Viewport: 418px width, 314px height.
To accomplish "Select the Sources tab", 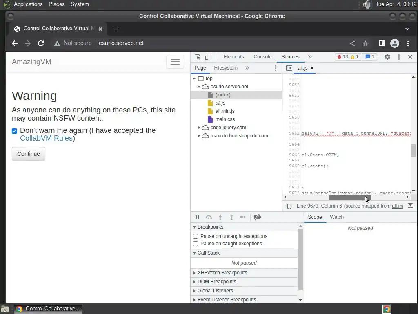I will (290, 57).
